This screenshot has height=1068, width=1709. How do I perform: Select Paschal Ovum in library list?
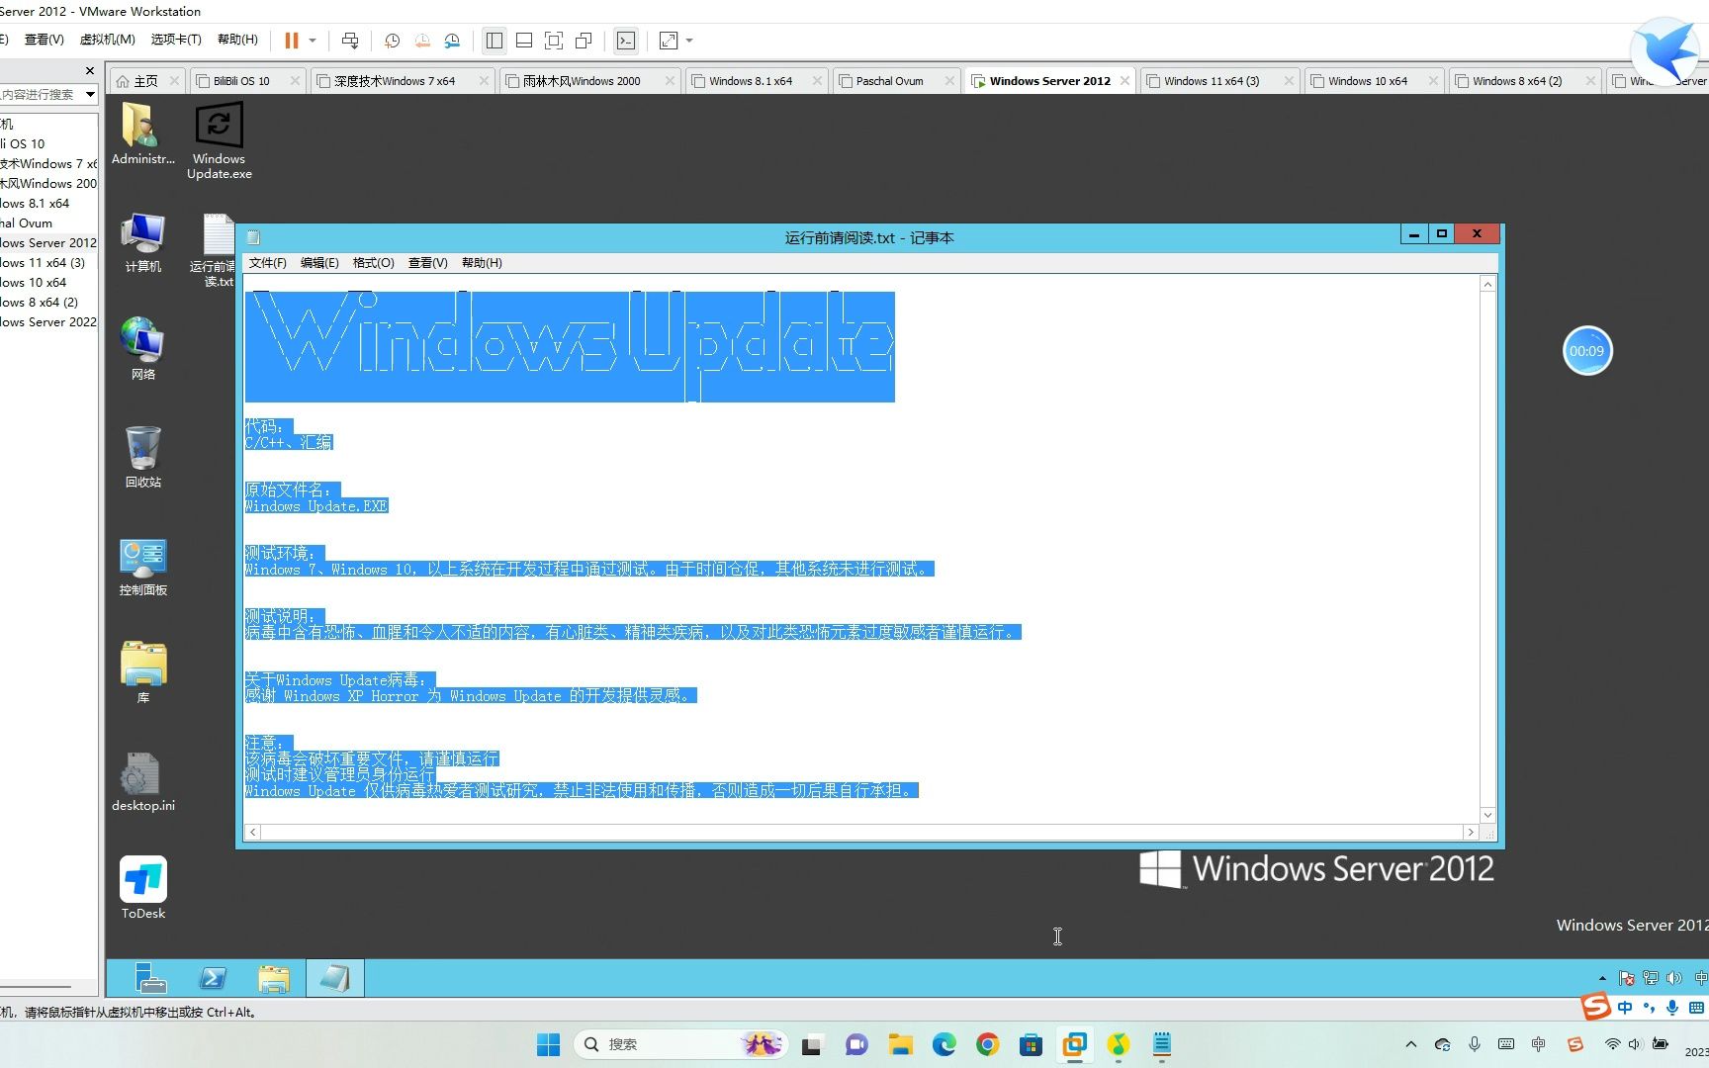(x=27, y=222)
